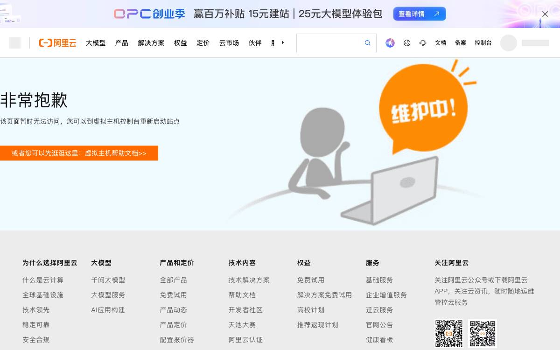Click the orange 虚拟主机帮助文档 button
The image size is (560, 350).
pyautogui.click(x=79, y=153)
